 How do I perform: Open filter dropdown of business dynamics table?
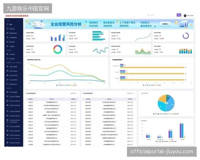[x=131, y=93]
